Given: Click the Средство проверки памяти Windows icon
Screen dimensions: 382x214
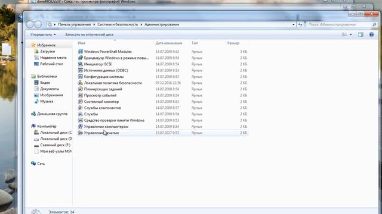Looking at the screenshot, I should click(81, 120).
